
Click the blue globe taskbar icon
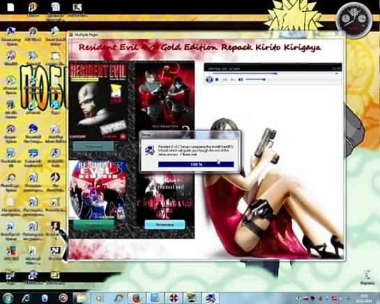pyautogui.click(x=45, y=298)
